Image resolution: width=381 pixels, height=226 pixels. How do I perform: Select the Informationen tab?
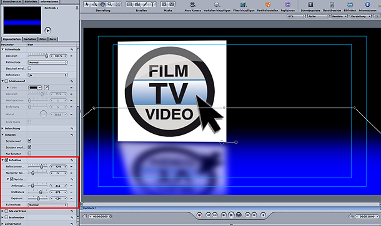tap(49, 1)
